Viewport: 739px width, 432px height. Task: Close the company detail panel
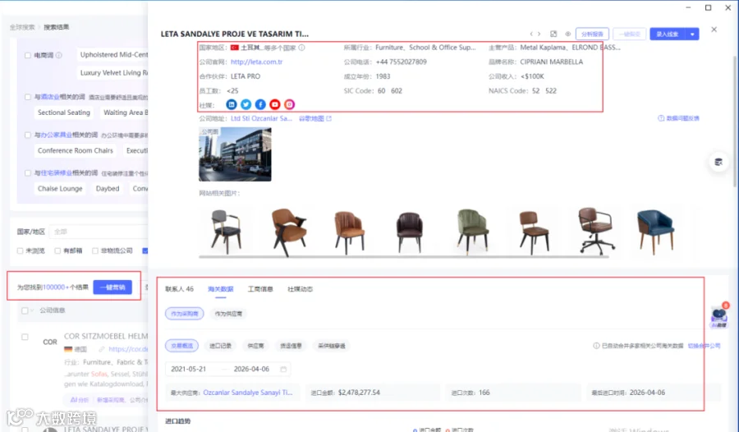714,30
